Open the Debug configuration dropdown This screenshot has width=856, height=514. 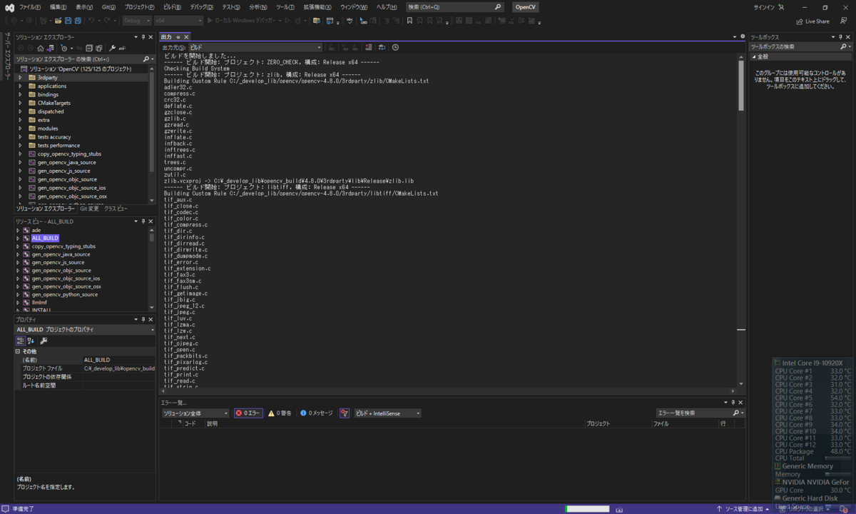click(137, 21)
